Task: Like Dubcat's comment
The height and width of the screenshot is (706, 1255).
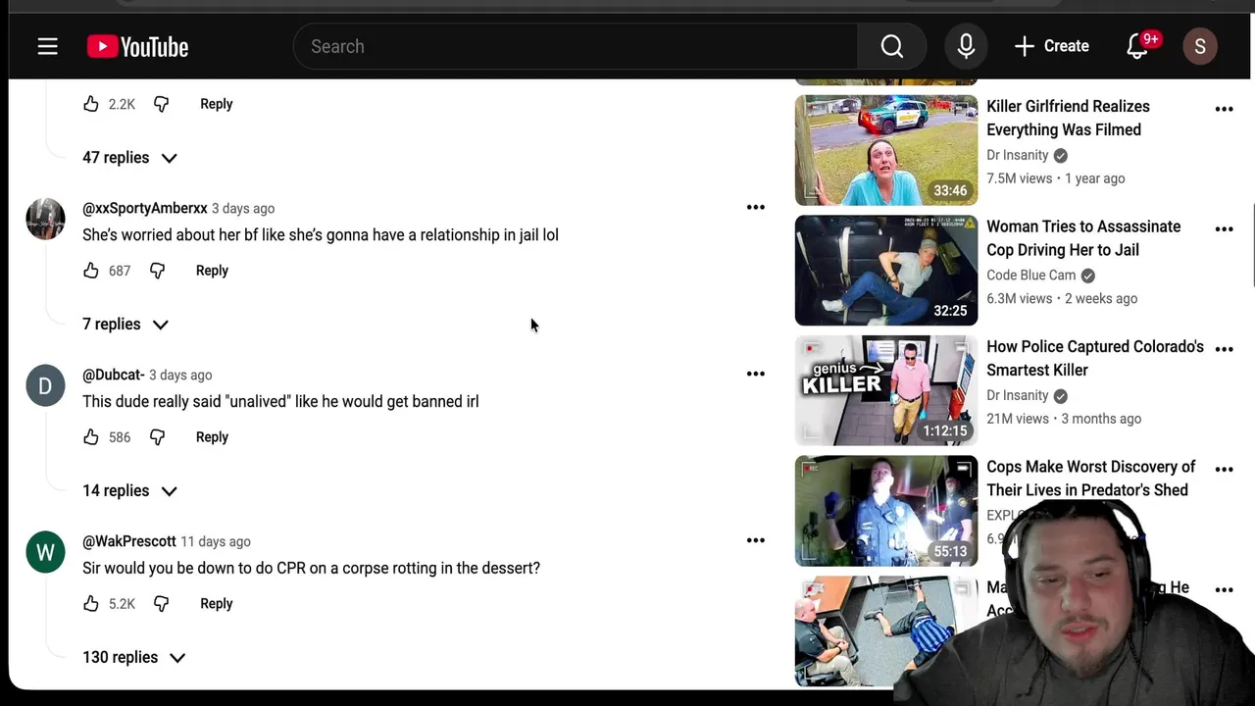Action: point(91,437)
